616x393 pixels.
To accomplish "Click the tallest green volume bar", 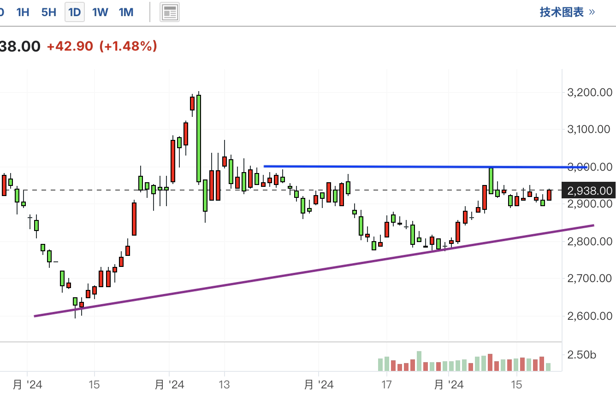I will pos(419,361).
